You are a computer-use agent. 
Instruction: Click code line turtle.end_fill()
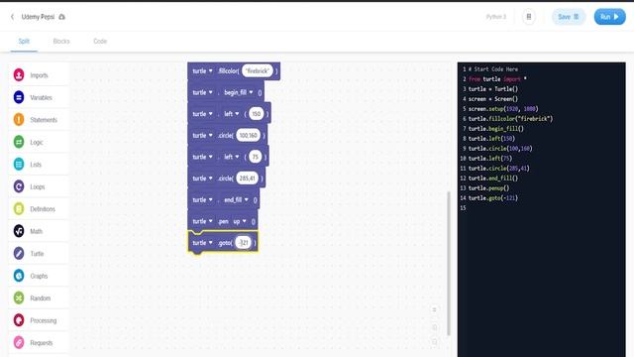(493, 178)
